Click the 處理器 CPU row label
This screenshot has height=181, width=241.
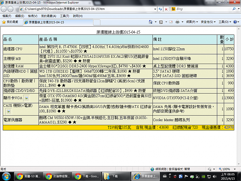[13, 49]
